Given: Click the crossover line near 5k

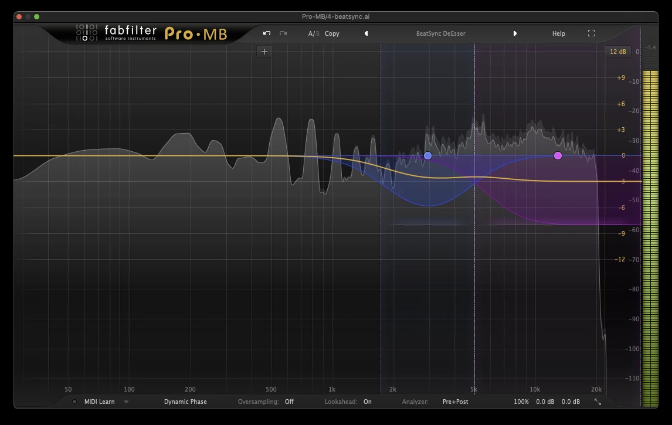Looking at the screenshot, I should tap(474, 219).
